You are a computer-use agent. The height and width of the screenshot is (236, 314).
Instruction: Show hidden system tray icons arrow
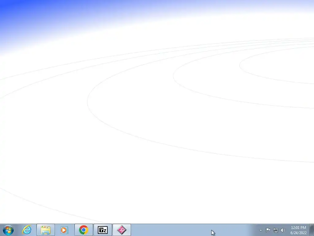point(261,230)
